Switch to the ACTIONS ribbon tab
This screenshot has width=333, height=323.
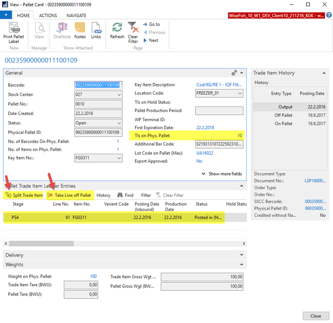pyautogui.click(x=48, y=15)
